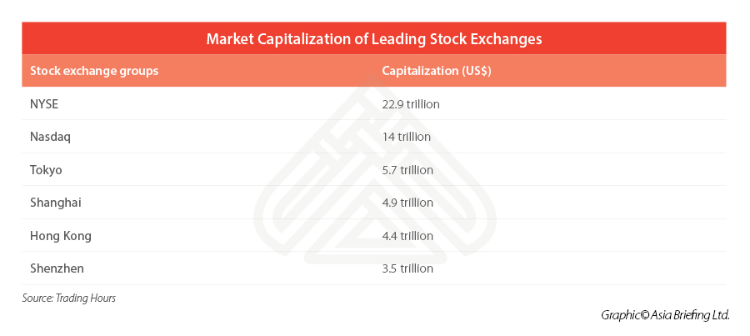Select the Nasdaq exchange name

click(x=50, y=137)
